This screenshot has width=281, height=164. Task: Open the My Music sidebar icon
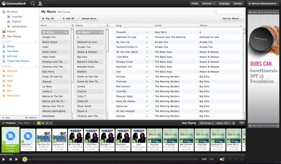pyautogui.click(x=4, y=12)
